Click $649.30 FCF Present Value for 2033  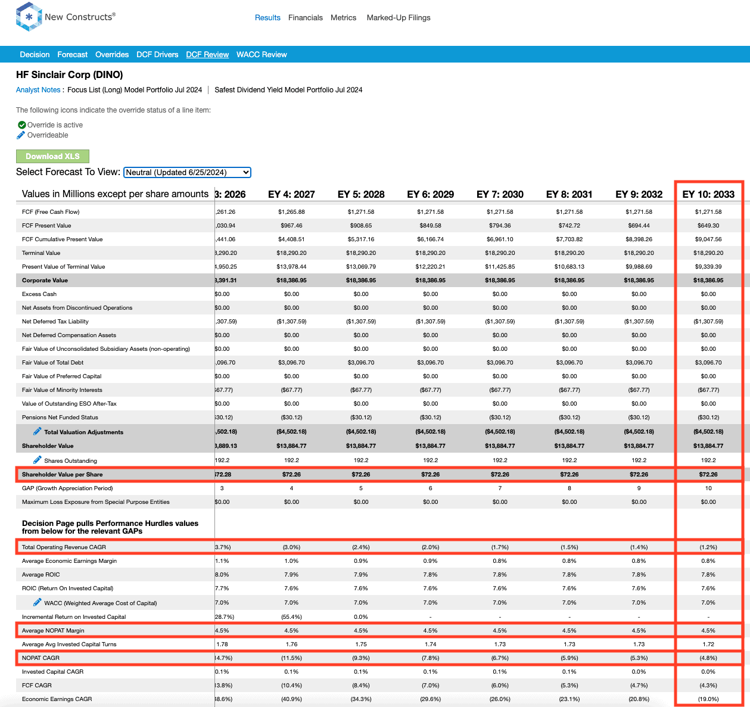[708, 226]
